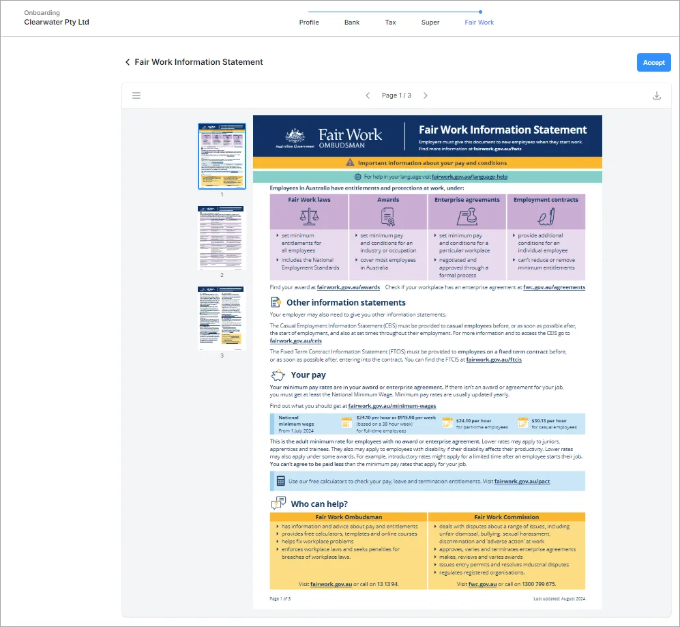Image resolution: width=680 pixels, height=627 pixels.
Task: Click the calculator icon in the blue banner
Action: (280, 481)
